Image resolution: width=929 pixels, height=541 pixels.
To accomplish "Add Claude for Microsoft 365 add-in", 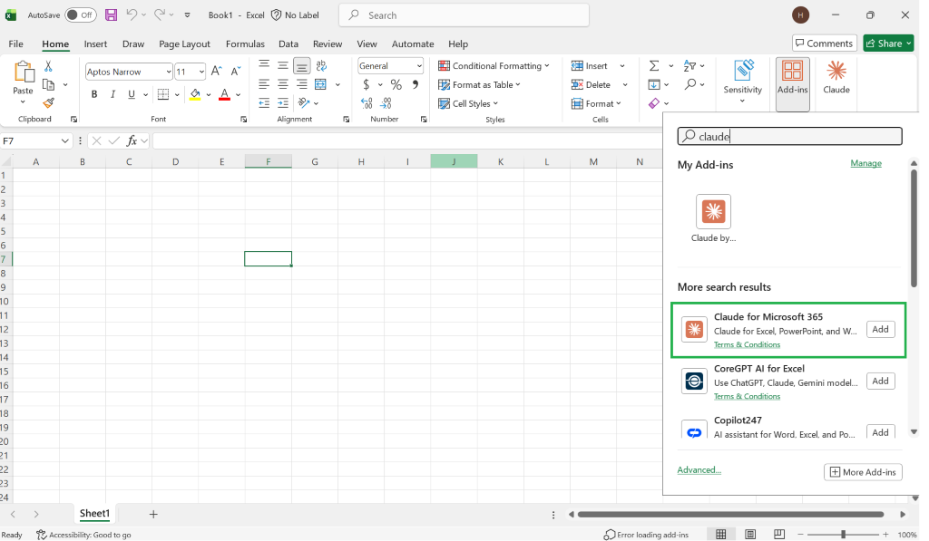I will [880, 329].
